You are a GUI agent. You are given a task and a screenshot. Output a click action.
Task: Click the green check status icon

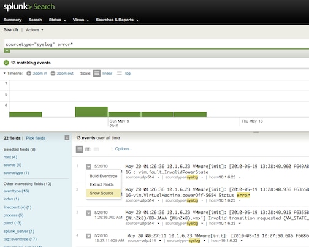point(6,63)
